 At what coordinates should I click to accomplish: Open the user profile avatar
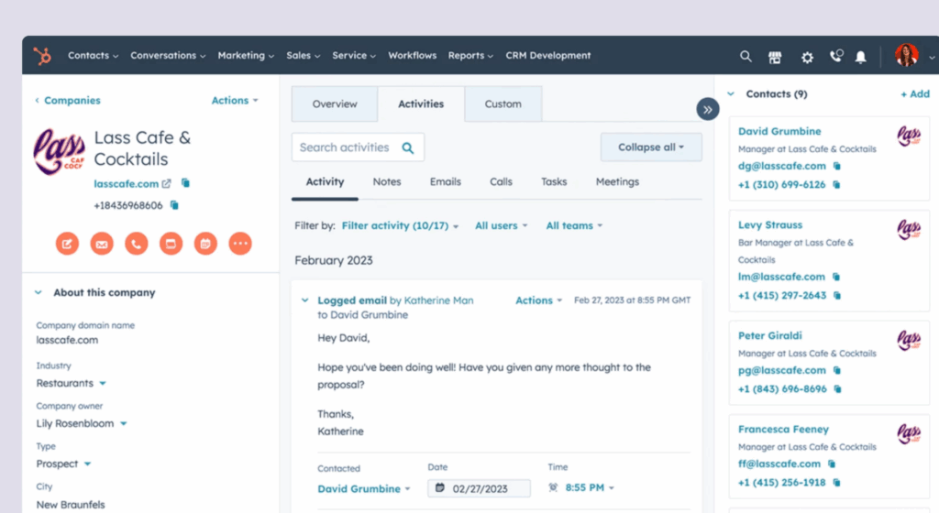pyautogui.click(x=907, y=55)
